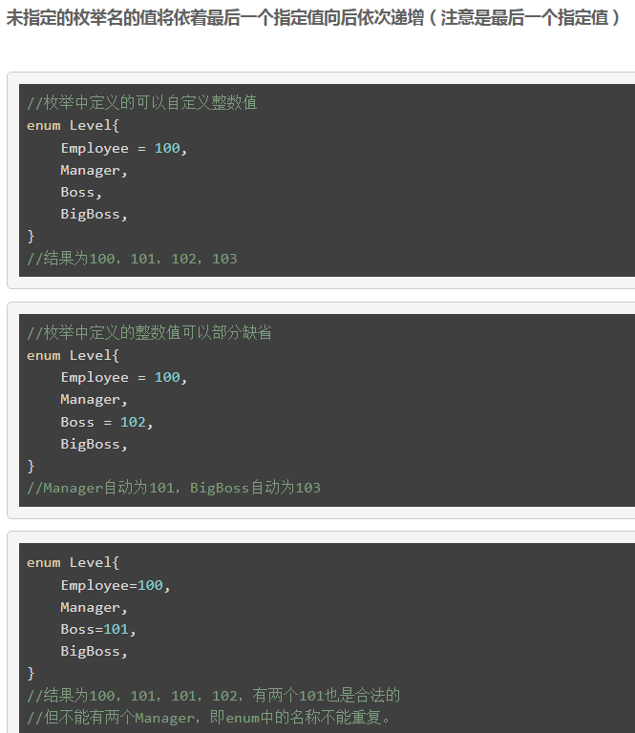Click 'Manager,' in the first code block
Image resolution: width=635 pixels, height=733 pixels.
click(x=94, y=170)
